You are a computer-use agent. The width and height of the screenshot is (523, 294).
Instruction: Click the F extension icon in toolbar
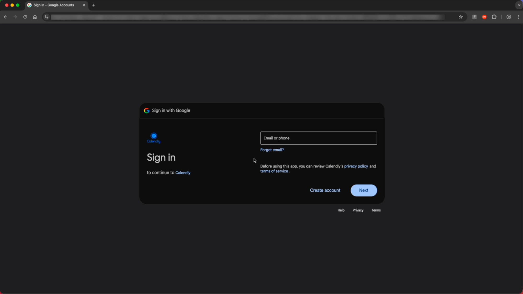click(x=474, y=17)
